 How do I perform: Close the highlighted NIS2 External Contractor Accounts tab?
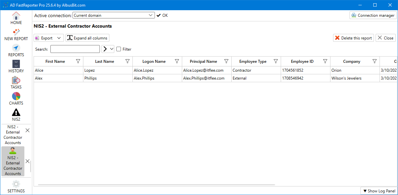(x=28, y=161)
